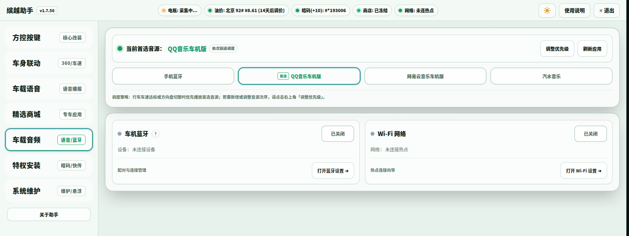629x236 pixels.
Task: Click the oil price status chip
Action: point(246,10)
